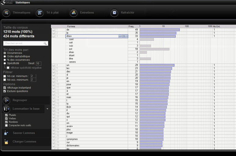The height and width of the screenshot is (156, 236).
Task: Click the Tri à plat icon
Action: pos(40,13)
